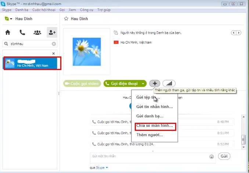Click the plus button for more features
Screen dimensions: 249x173
(155, 84)
